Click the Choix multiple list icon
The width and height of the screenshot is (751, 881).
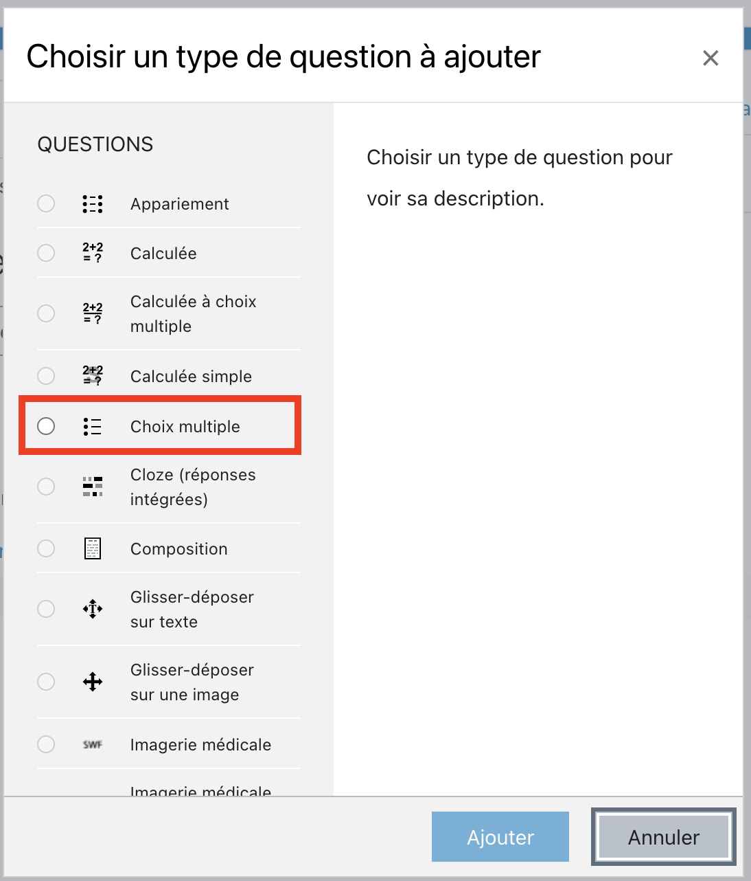point(93,427)
